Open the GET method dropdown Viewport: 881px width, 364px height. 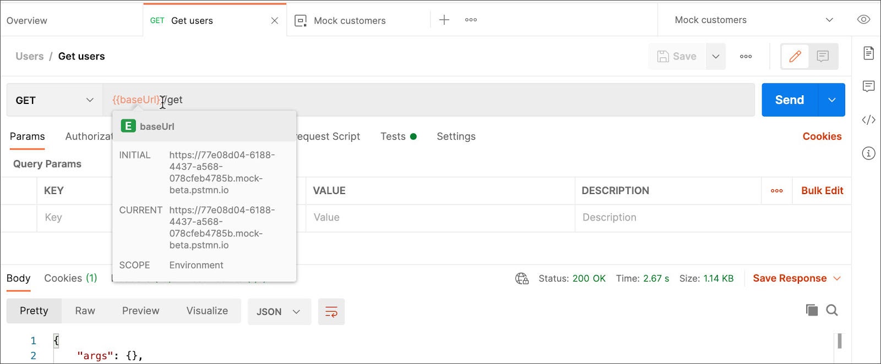point(54,100)
